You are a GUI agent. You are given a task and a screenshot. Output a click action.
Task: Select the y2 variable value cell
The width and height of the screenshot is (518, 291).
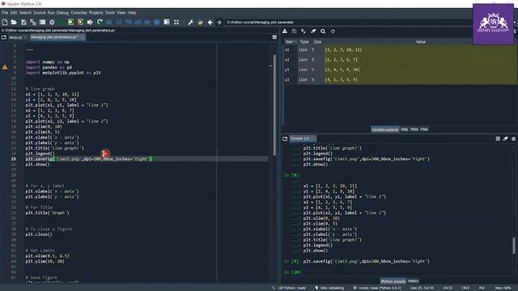click(x=419, y=80)
